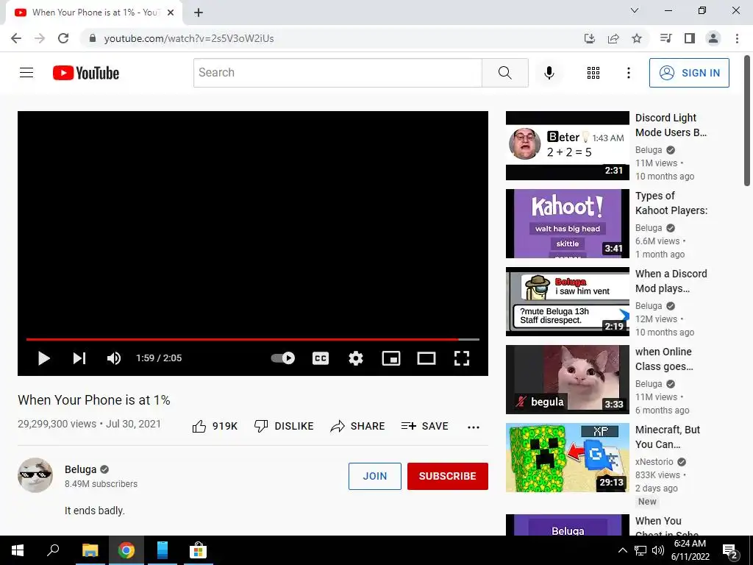The width and height of the screenshot is (753, 565).
Task: Open Chrome media controls icon
Action: (x=665, y=38)
